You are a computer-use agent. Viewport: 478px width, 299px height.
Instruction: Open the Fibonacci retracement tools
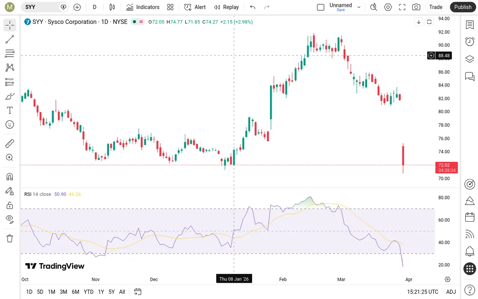click(10, 53)
